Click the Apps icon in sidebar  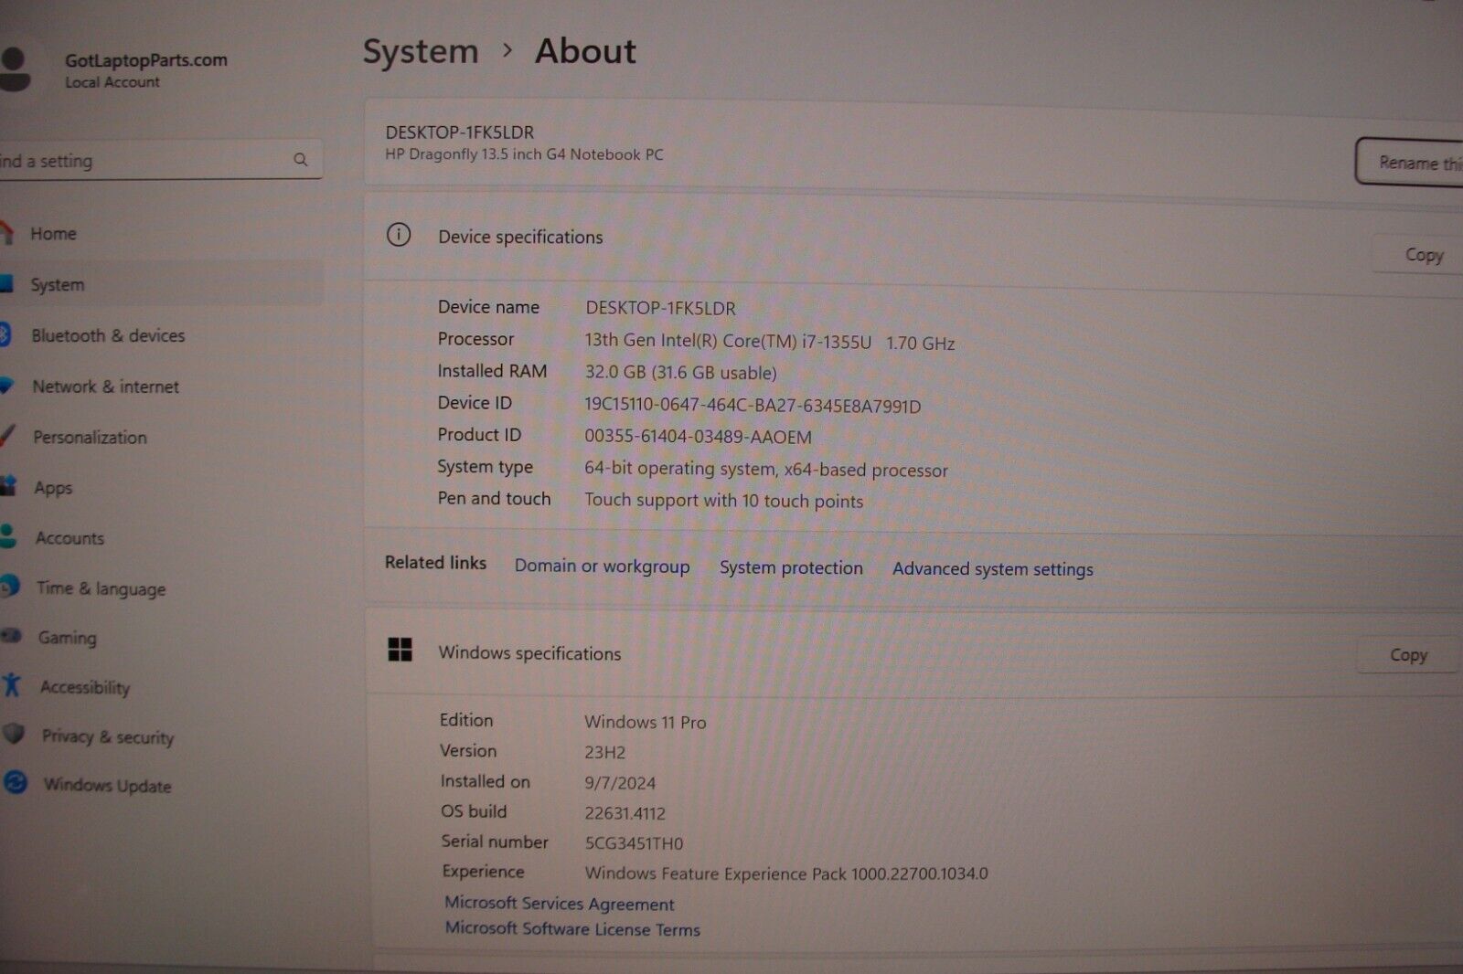tap(8, 485)
